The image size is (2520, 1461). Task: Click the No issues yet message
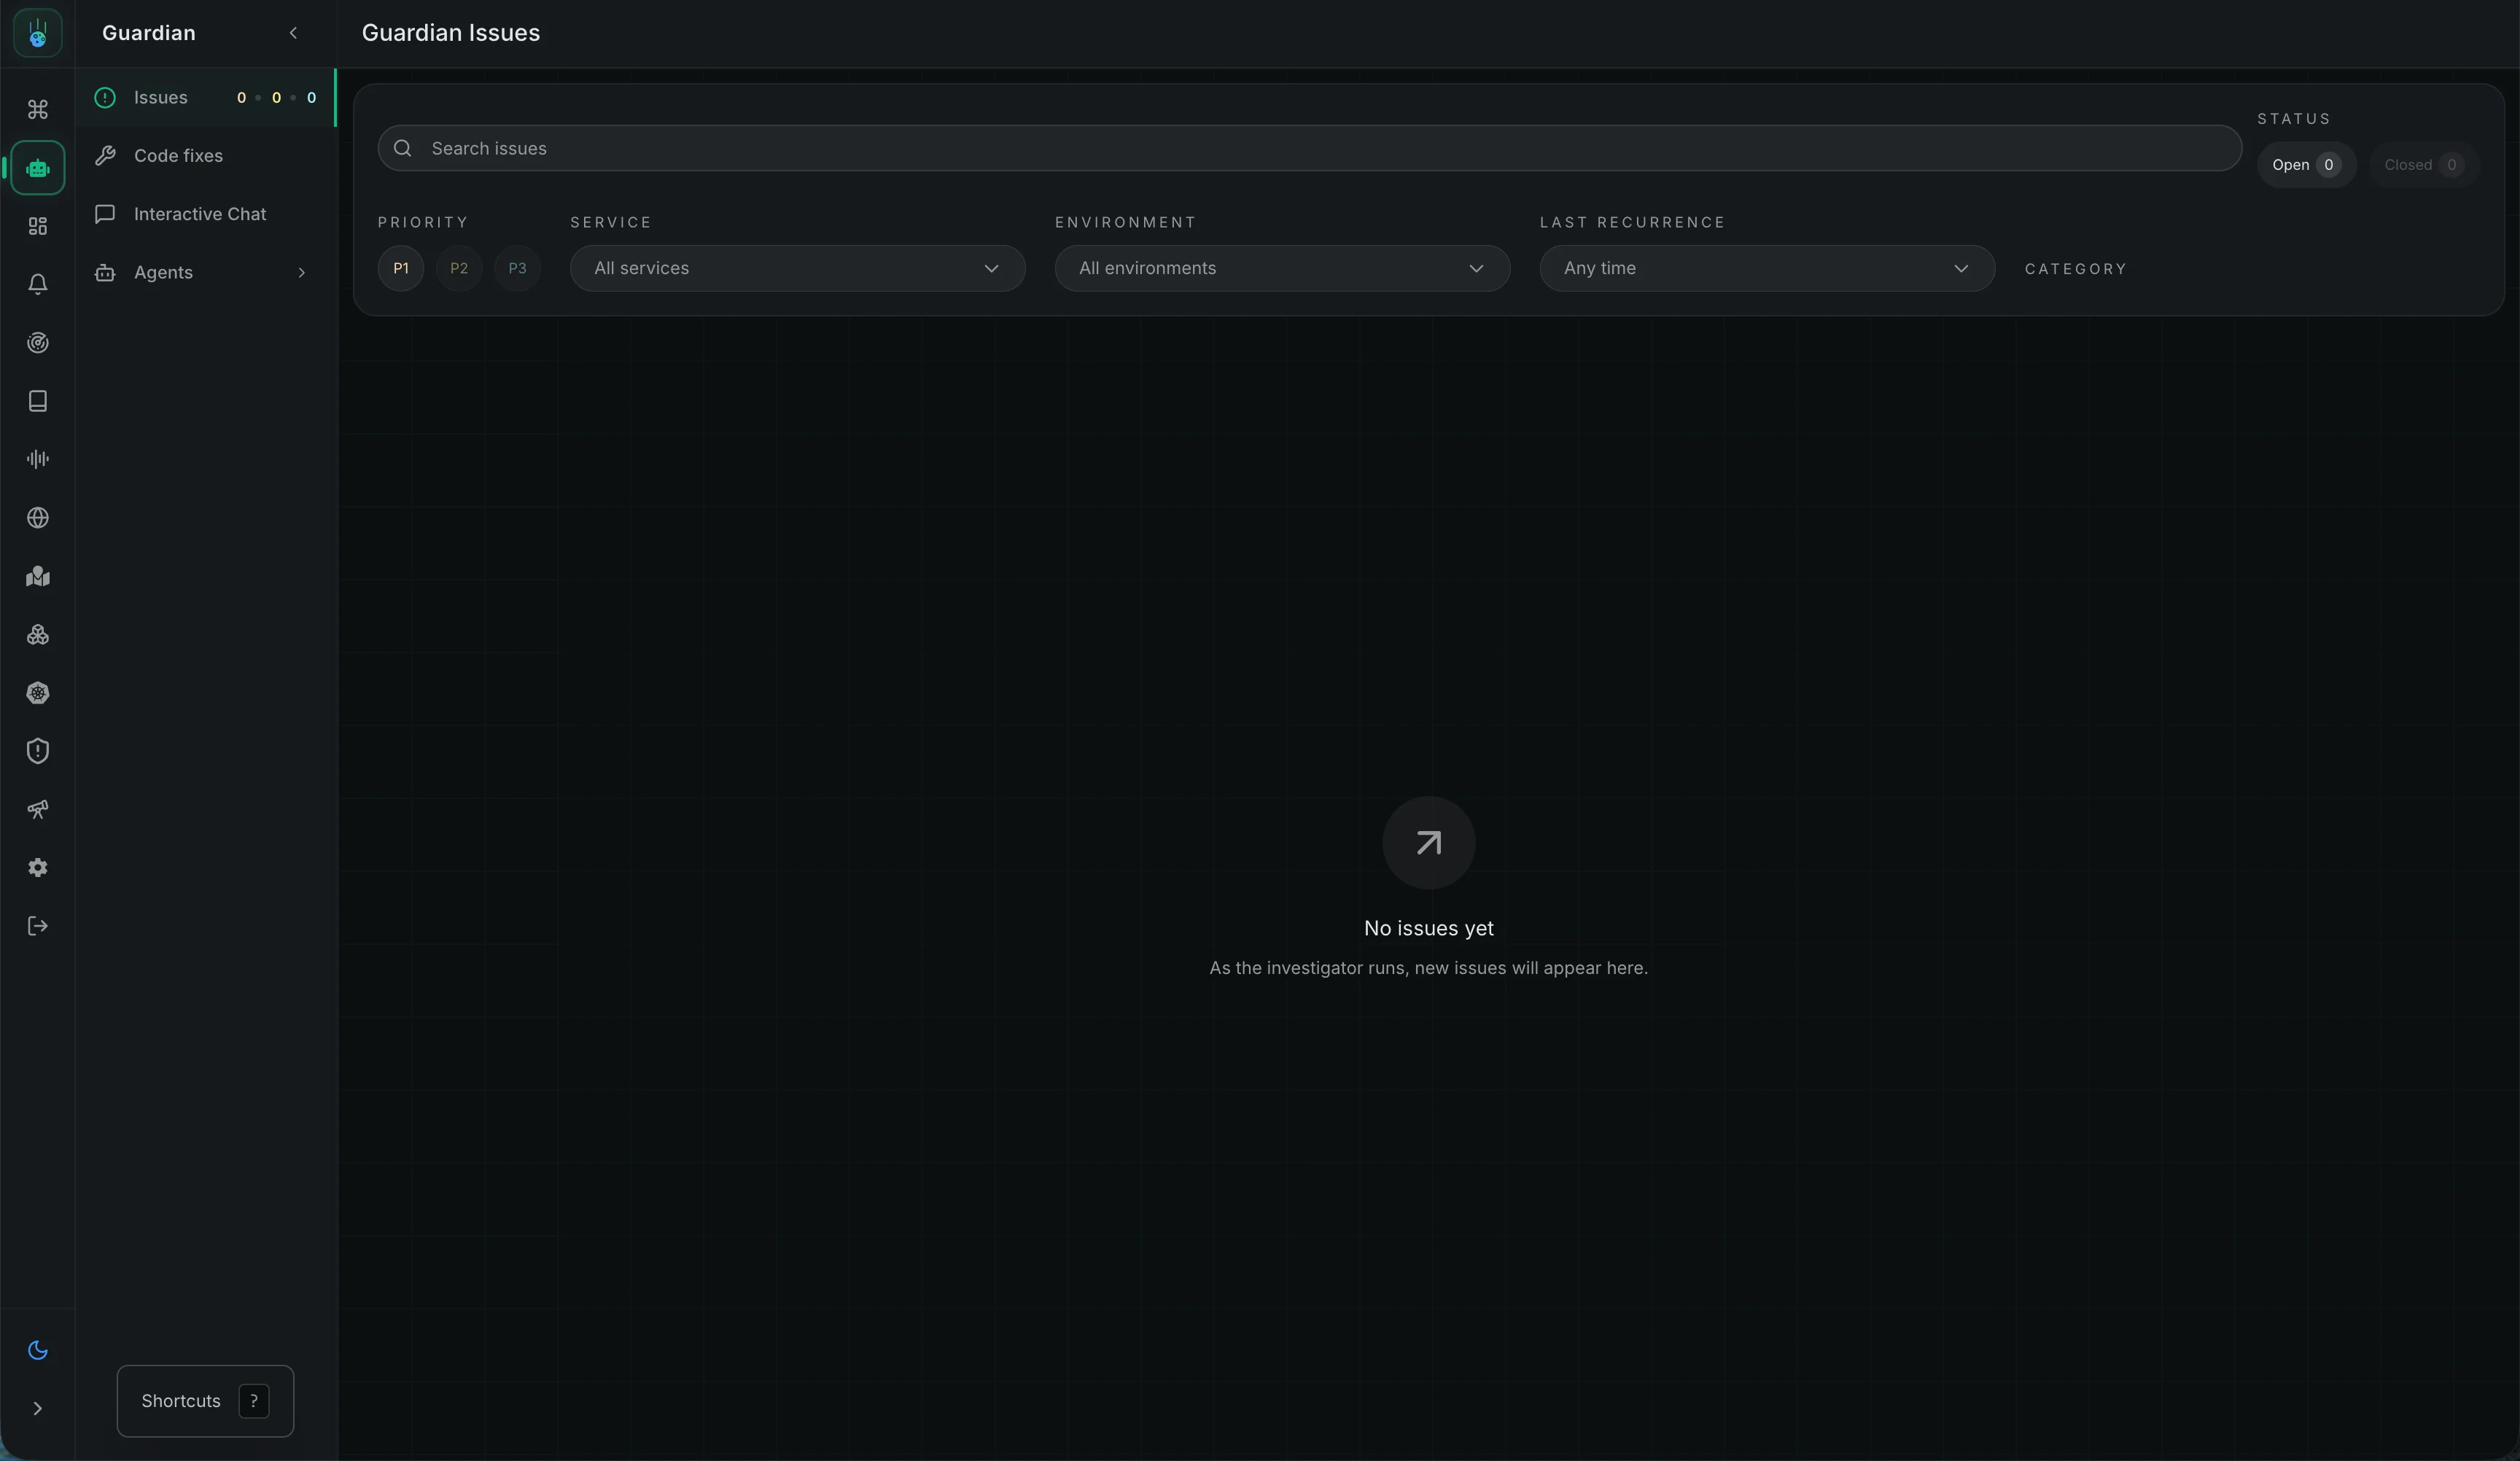[1428, 928]
